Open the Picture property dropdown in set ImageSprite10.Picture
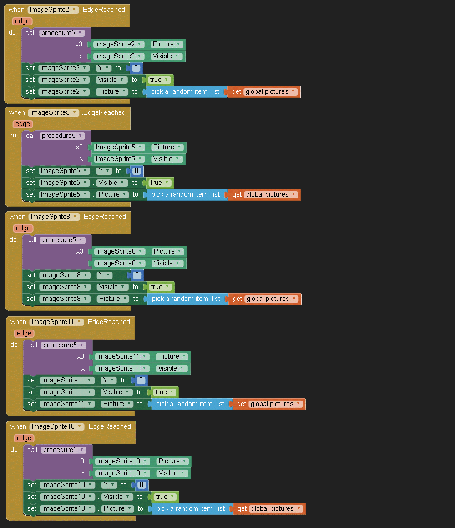The height and width of the screenshot is (528, 455). tap(130, 508)
